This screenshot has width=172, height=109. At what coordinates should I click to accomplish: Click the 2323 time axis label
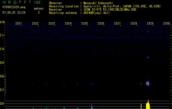tap(52, 23)
